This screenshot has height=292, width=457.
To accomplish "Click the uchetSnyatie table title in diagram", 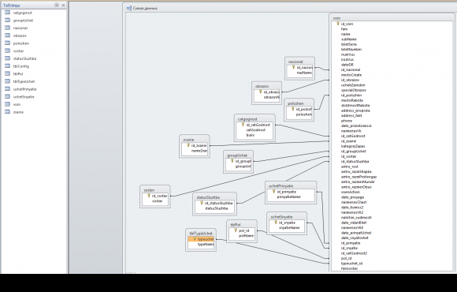I will pos(281,217).
